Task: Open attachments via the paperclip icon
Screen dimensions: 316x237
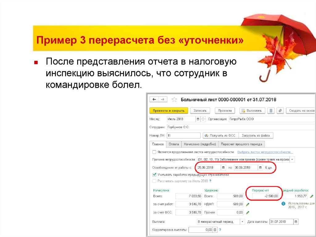Action: 280,110
